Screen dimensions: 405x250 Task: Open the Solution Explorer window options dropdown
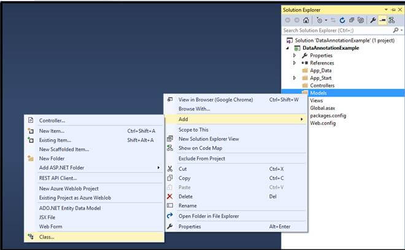pyautogui.click(x=386, y=10)
